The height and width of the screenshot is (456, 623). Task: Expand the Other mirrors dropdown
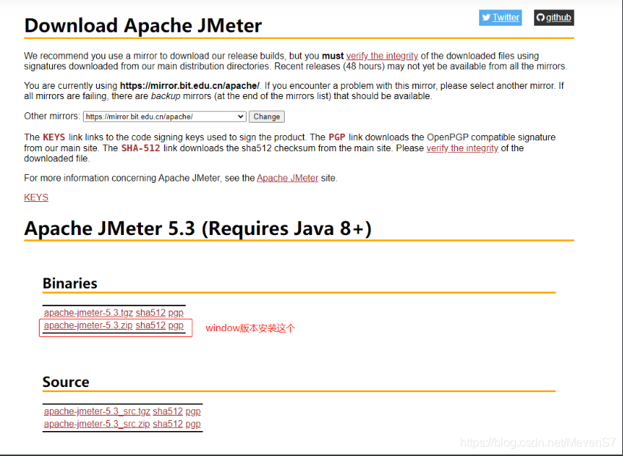click(x=164, y=117)
